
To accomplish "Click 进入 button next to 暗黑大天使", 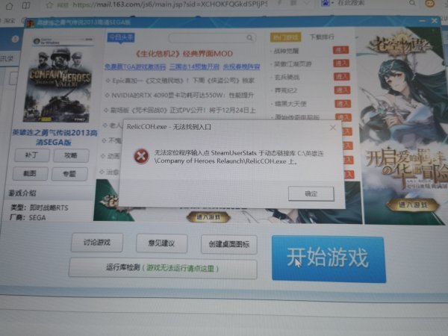I will 343,104.
